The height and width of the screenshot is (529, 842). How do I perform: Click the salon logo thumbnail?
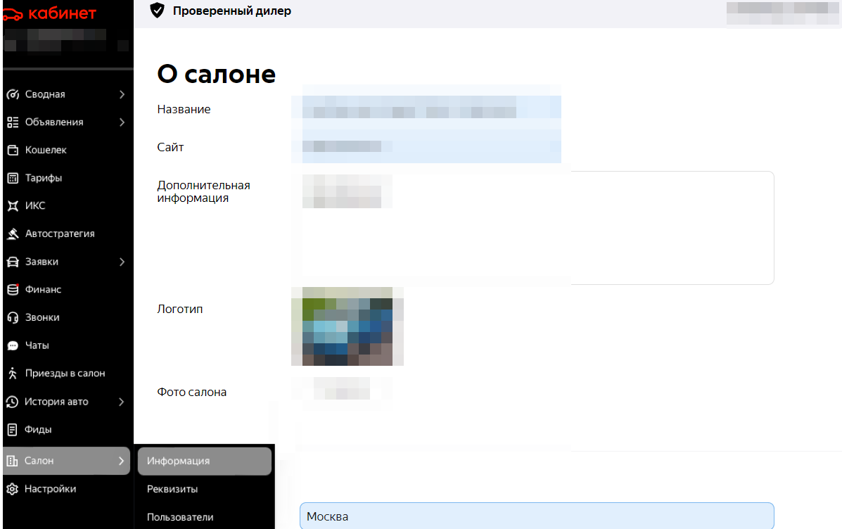(347, 326)
